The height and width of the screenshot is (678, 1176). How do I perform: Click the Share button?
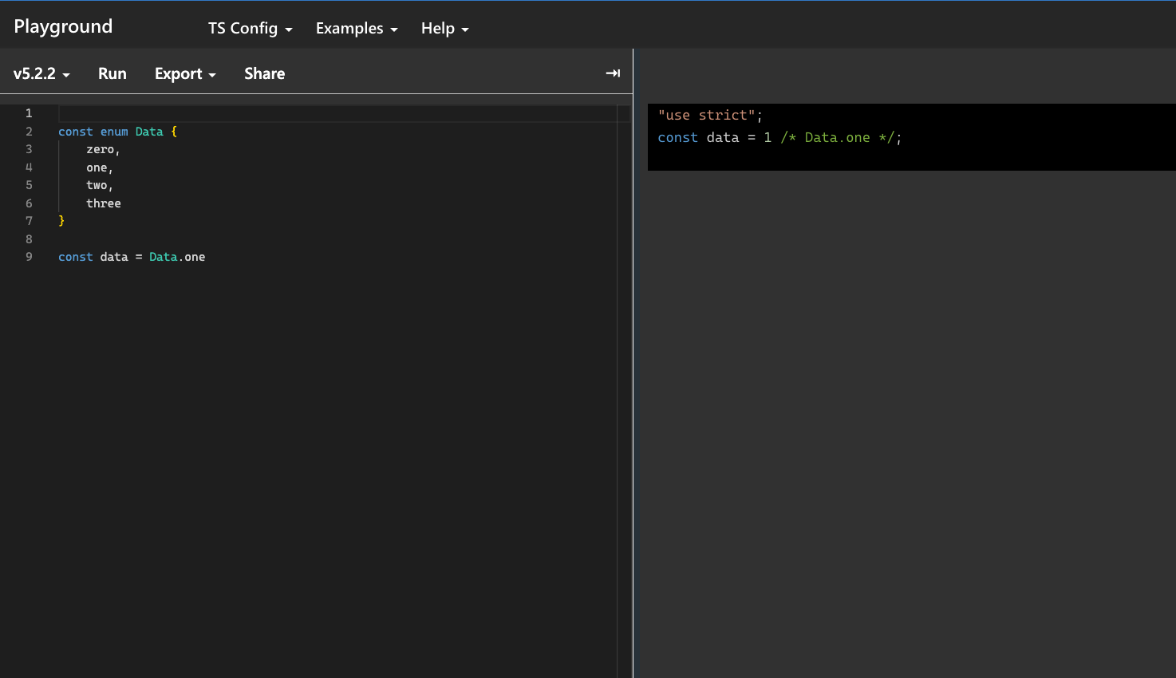point(264,73)
